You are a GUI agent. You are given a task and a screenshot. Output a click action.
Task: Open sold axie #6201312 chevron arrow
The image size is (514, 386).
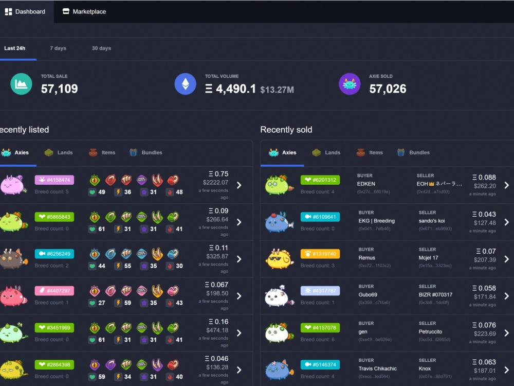click(x=507, y=185)
